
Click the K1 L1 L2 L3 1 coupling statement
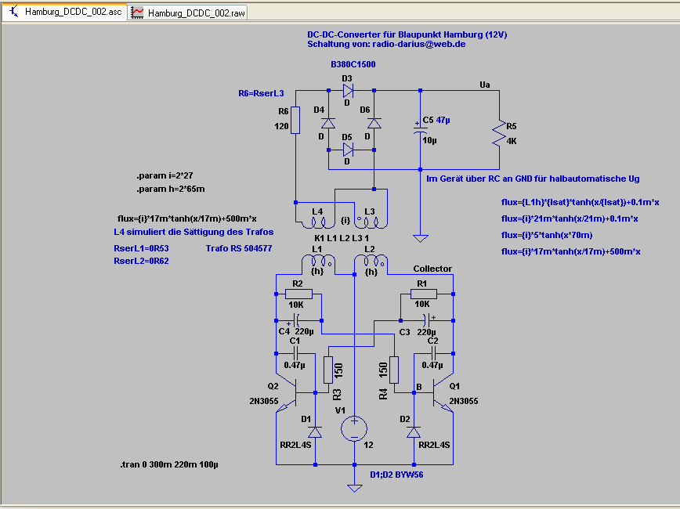pyautogui.click(x=342, y=238)
